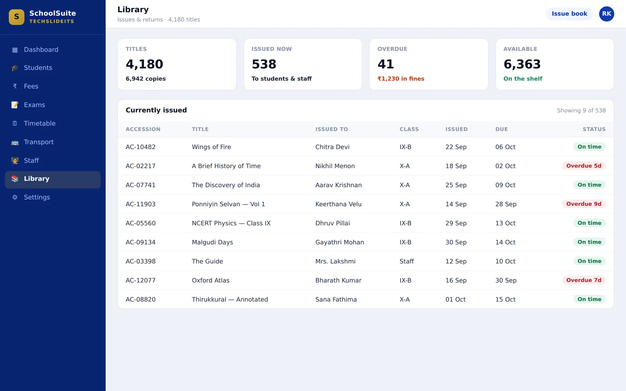
Task: Click the Fees rupee icon
Action: 15,86
